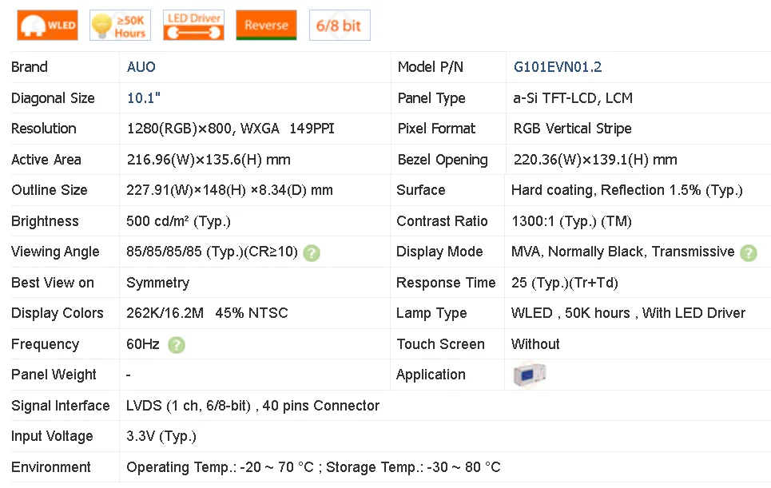The width and height of the screenshot is (771, 488).
Task: Click the orange Reverse badge
Action: click(x=266, y=25)
